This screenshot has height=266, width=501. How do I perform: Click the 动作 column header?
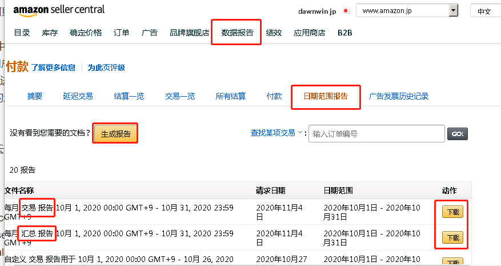pyautogui.click(x=449, y=191)
